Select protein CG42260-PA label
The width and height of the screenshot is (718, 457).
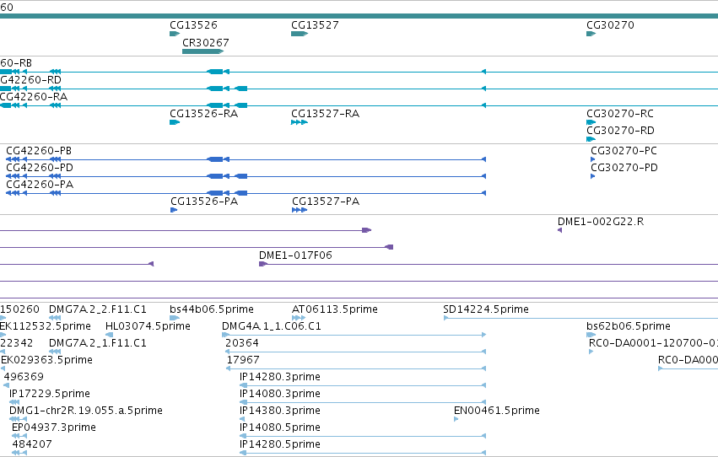[40, 185]
